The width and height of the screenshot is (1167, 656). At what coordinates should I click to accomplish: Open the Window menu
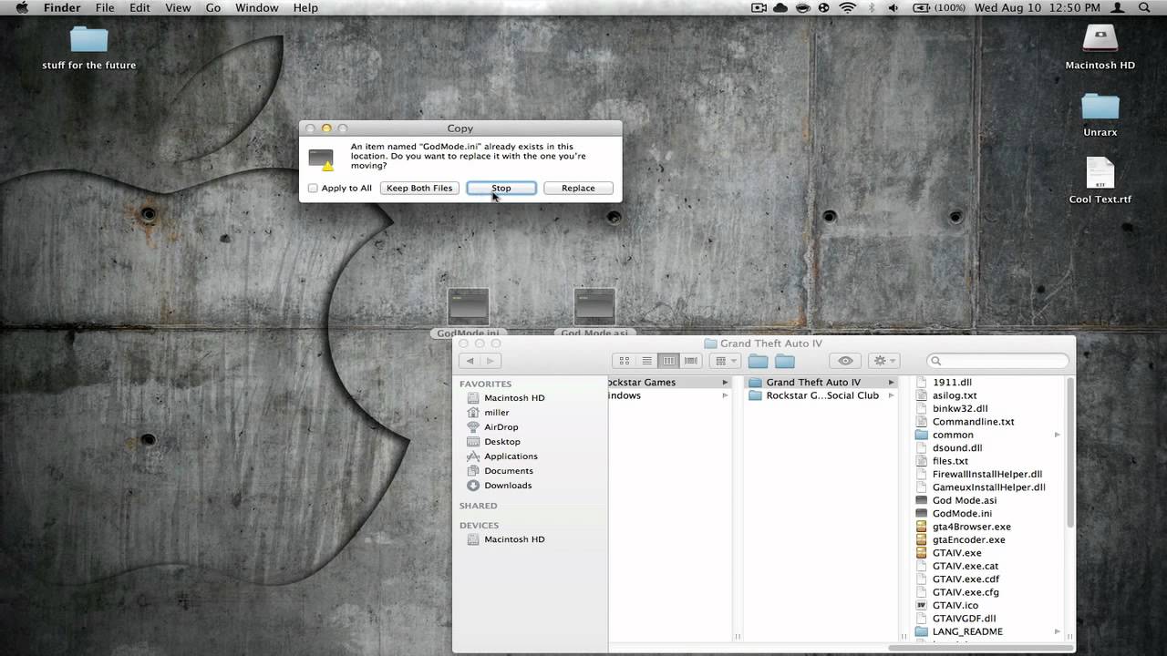[257, 8]
